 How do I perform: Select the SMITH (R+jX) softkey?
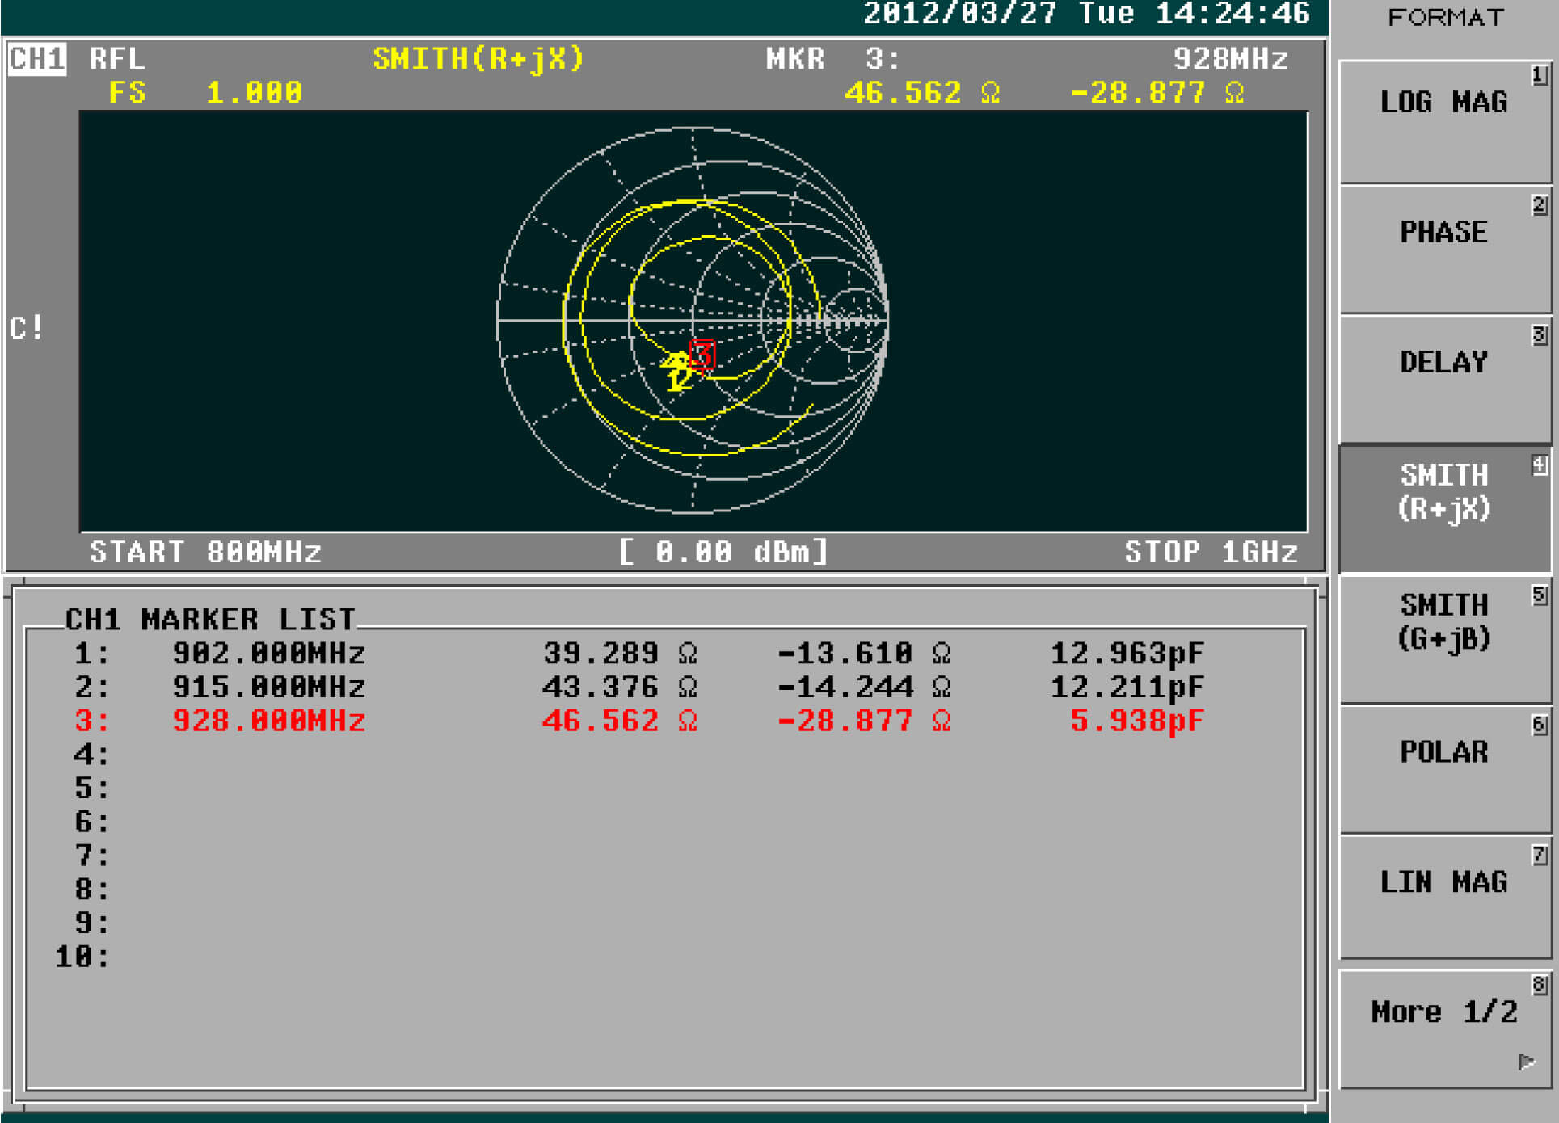pyautogui.click(x=1444, y=509)
